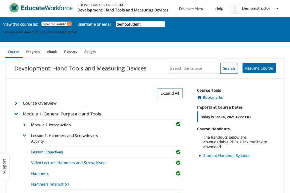The width and height of the screenshot is (290, 193).
Task: Expand the Course Overview section
Action: point(16,103)
